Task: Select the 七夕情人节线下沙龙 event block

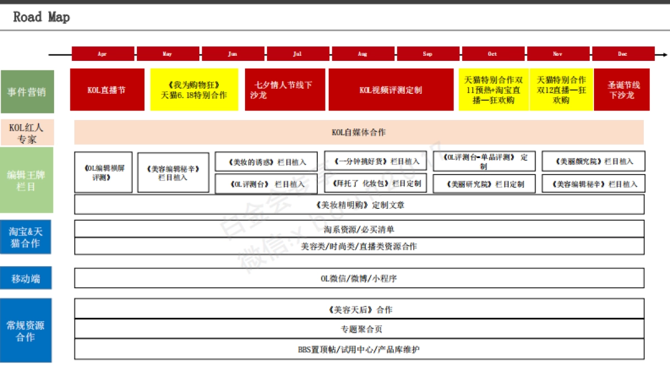Action: point(285,90)
